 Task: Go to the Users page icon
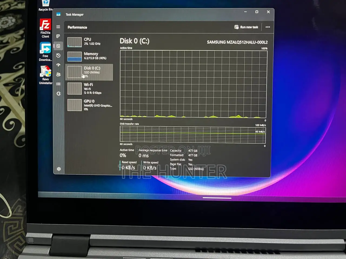click(x=58, y=74)
